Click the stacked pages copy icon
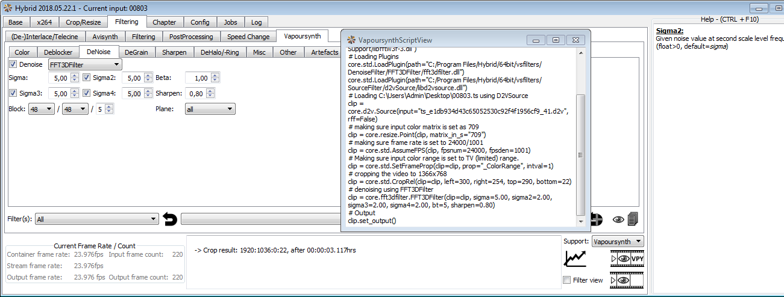The image size is (784, 297). 632,219
